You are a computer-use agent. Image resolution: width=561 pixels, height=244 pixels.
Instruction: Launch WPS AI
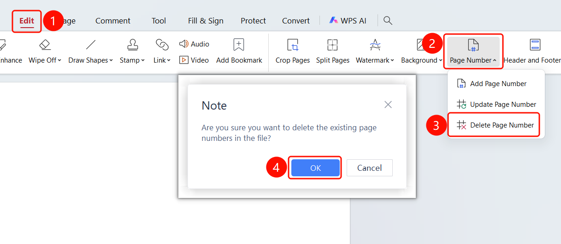[348, 21]
